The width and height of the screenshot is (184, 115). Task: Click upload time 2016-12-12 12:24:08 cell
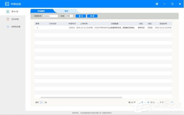(85, 28)
